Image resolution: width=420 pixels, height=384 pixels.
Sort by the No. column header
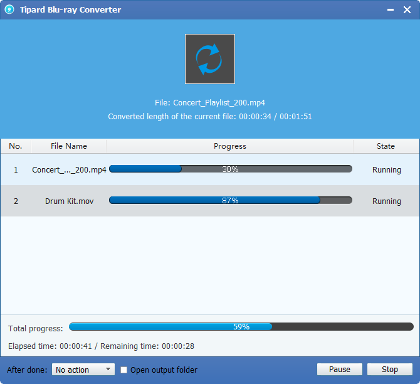coord(16,146)
